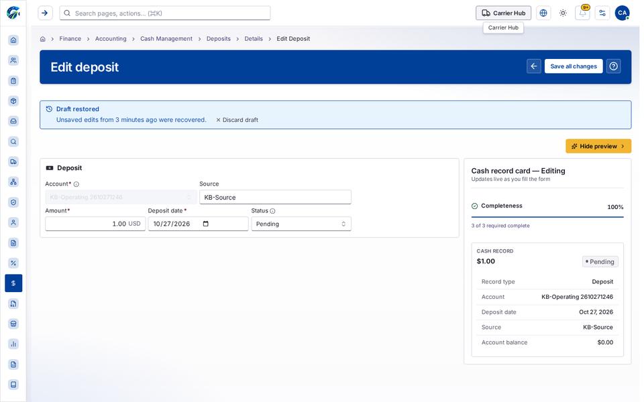Open the Carrier Hub button
The width and height of the screenshot is (644, 402).
[x=504, y=13]
